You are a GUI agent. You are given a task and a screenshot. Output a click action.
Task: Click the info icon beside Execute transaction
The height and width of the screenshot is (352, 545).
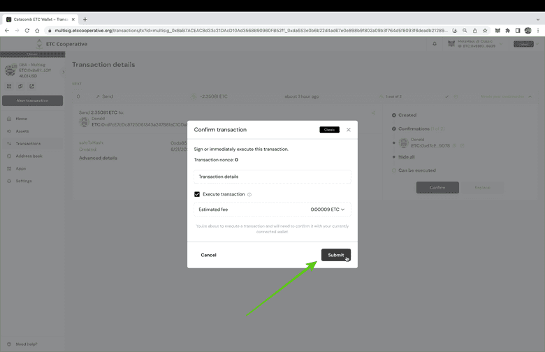[249, 195]
